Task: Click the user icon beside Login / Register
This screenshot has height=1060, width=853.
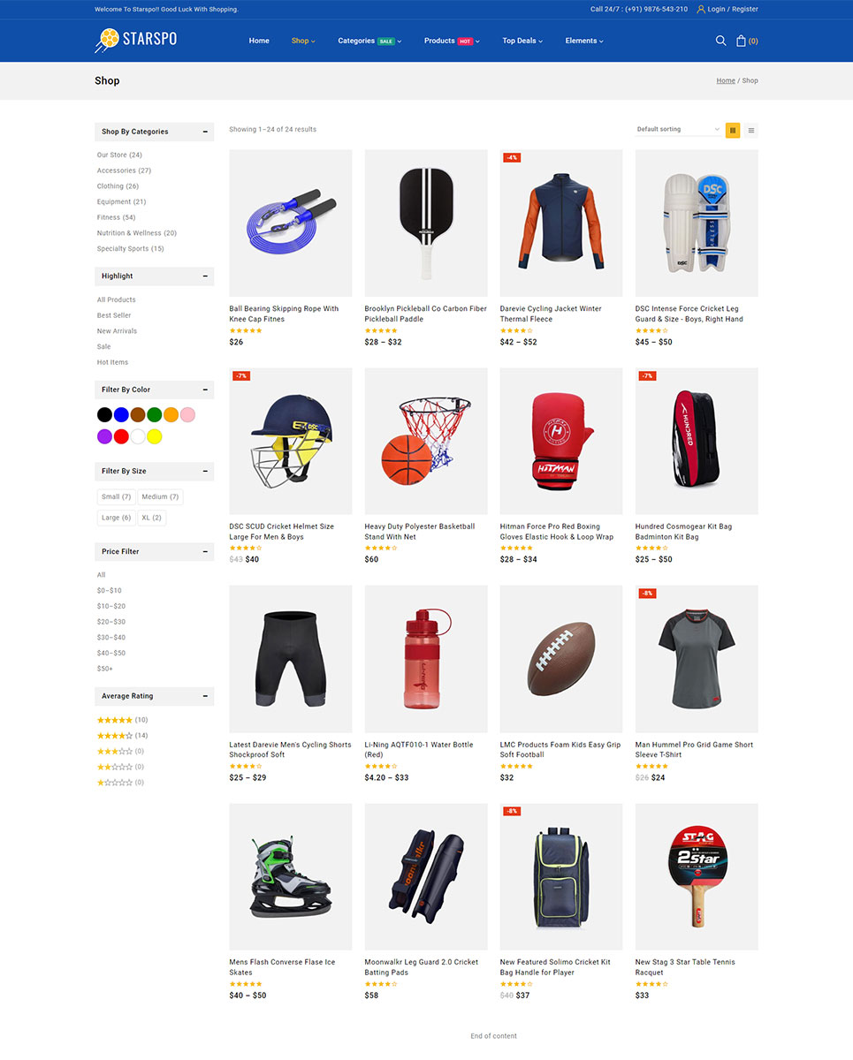Action: point(701,9)
